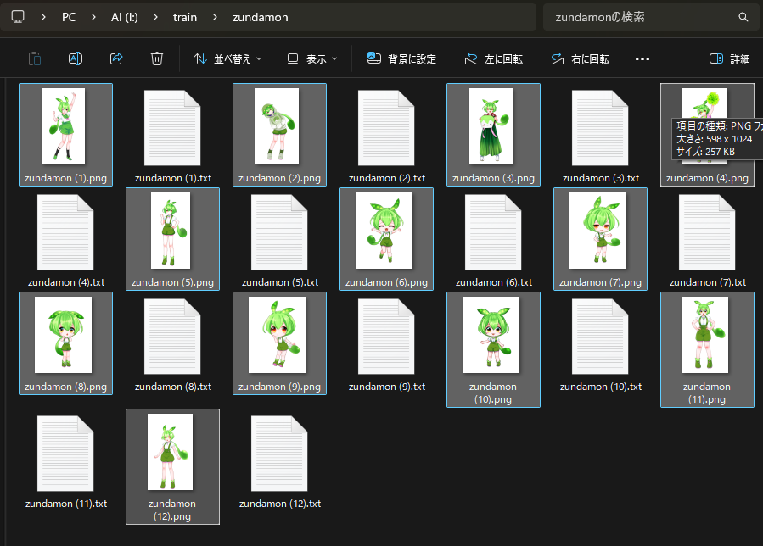Toggle the 詳細 details pane button

[729, 58]
